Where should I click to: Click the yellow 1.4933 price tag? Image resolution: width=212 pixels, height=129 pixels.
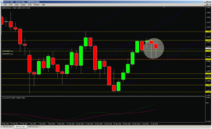(x=208, y=78)
